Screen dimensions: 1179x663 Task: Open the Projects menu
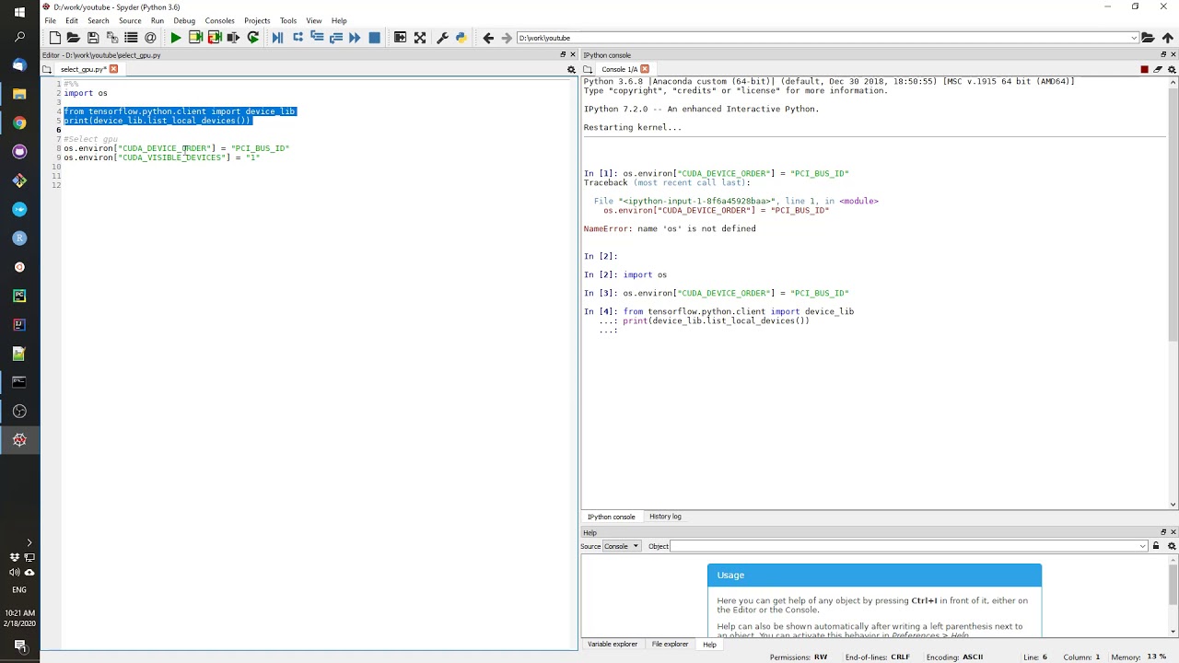click(257, 20)
